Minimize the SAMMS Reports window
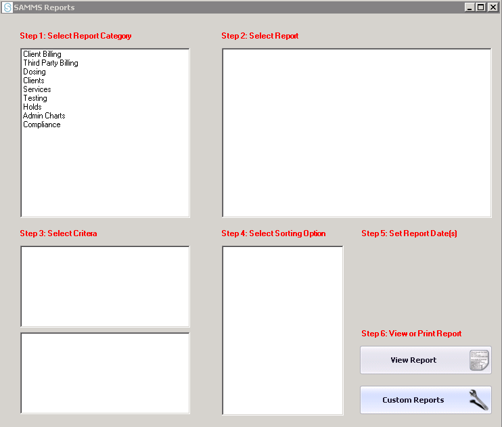The height and width of the screenshot is (427, 502). tap(470, 7)
